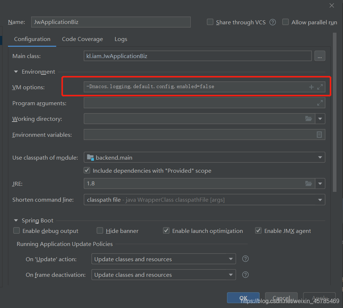Open Working directory dropdown arrow
Screen dimensions: 343x308
point(320,119)
